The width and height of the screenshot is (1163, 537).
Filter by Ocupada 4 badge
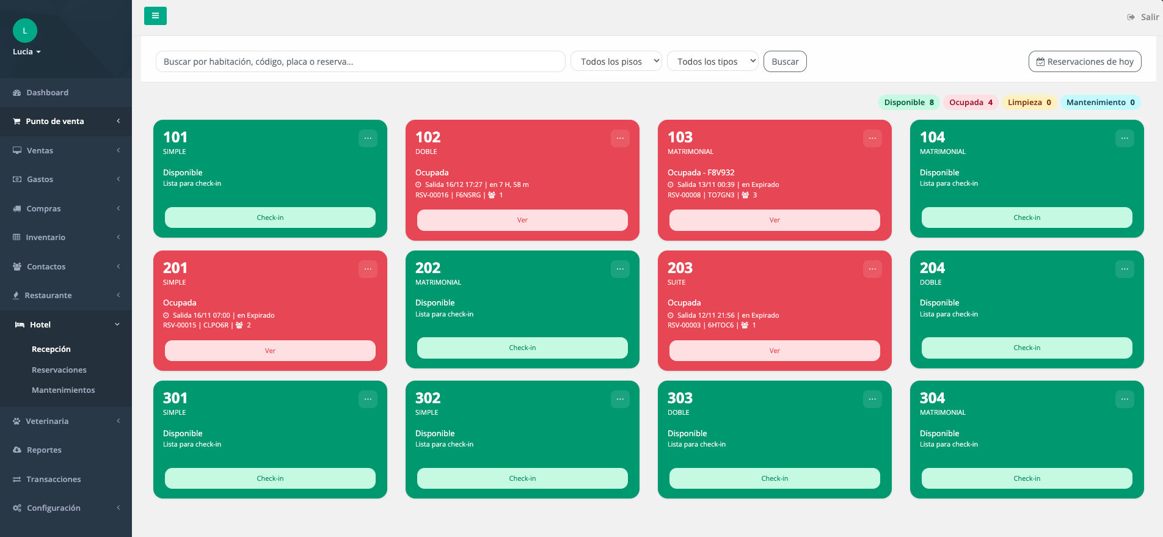pos(971,103)
